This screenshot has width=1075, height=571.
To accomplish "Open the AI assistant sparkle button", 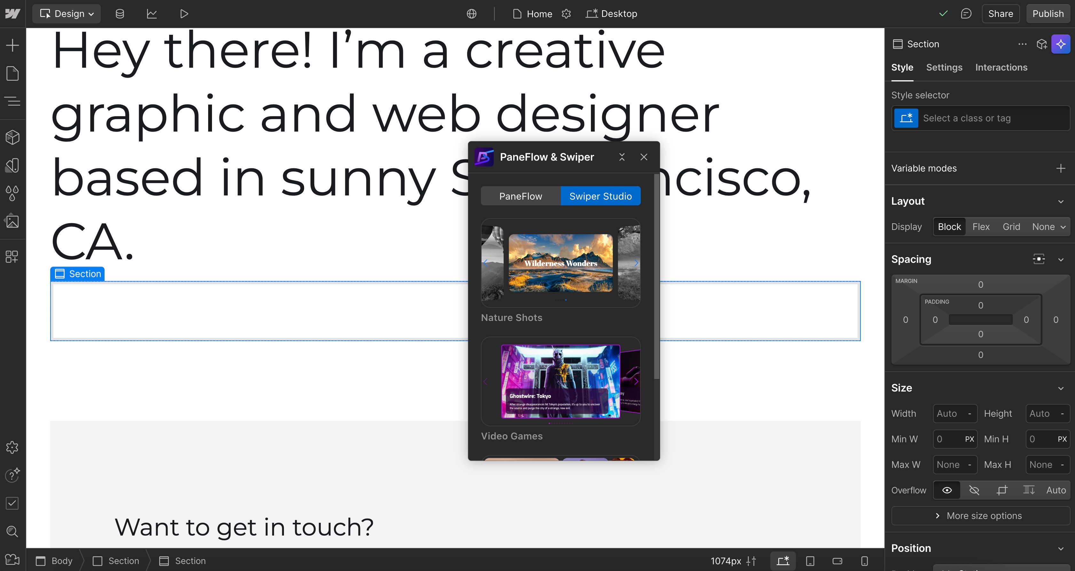I will [1061, 44].
